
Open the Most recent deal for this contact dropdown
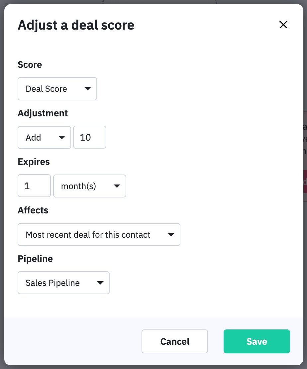(99, 234)
